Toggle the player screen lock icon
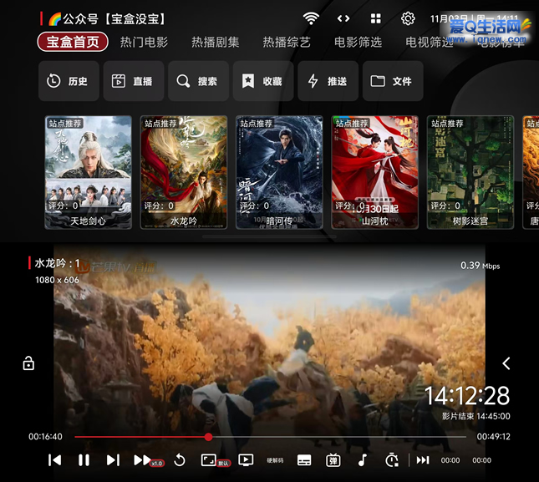 [28, 363]
